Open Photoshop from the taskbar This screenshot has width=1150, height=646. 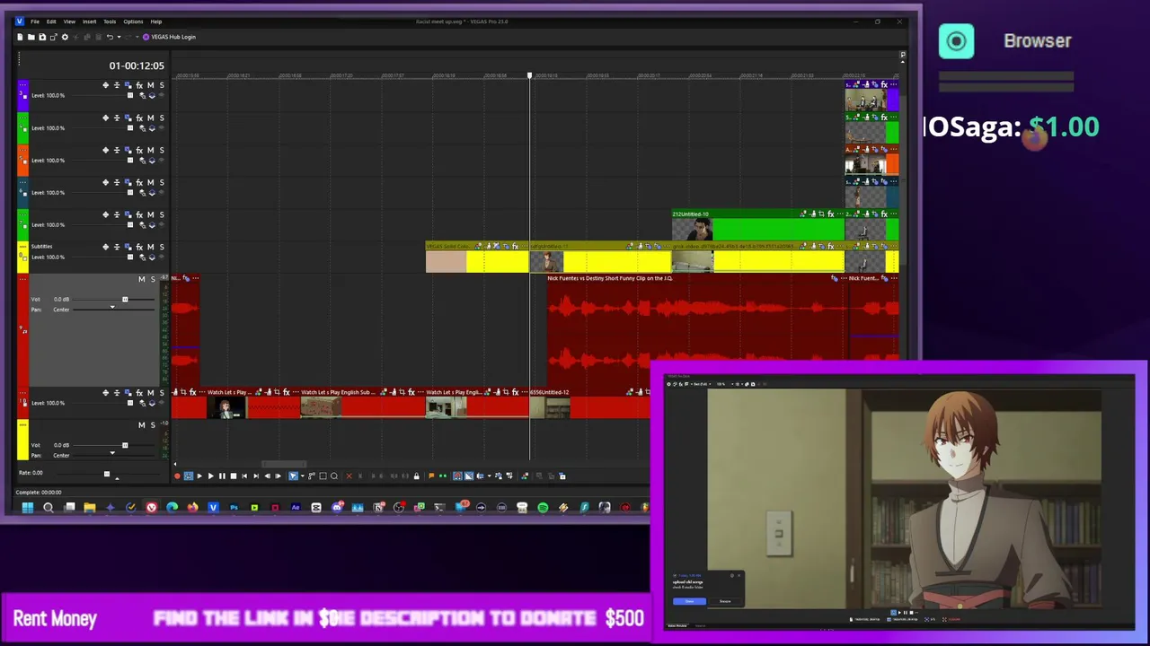point(234,508)
